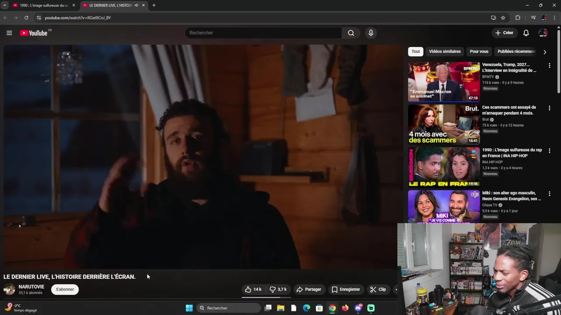This screenshot has height=315, width=561.
Task: Open the YouTube account avatar menu
Action: [x=543, y=33]
